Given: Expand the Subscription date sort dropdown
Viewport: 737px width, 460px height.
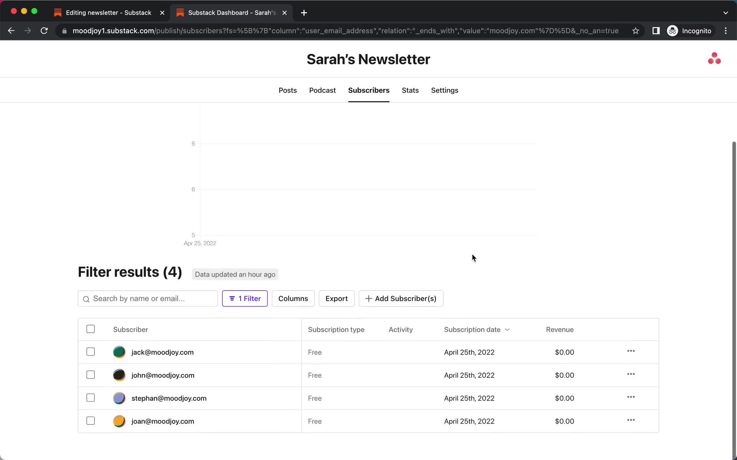Looking at the screenshot, I should click(507, 329).
